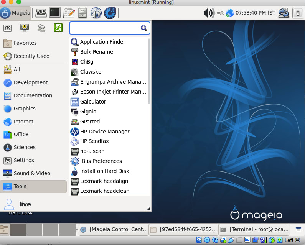Open the text editor notepad launcher
This screenshot has height=245, width=305.
[69, 13]
